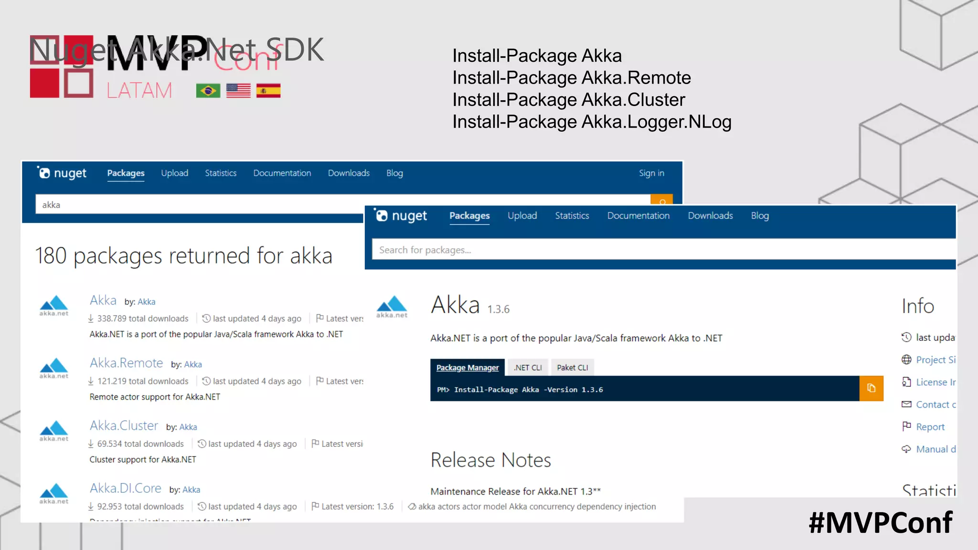The height and width of the screenshot is (550, 978).
Task: Open Downloads in search results window navbar
Action: (x=349, y=173)
